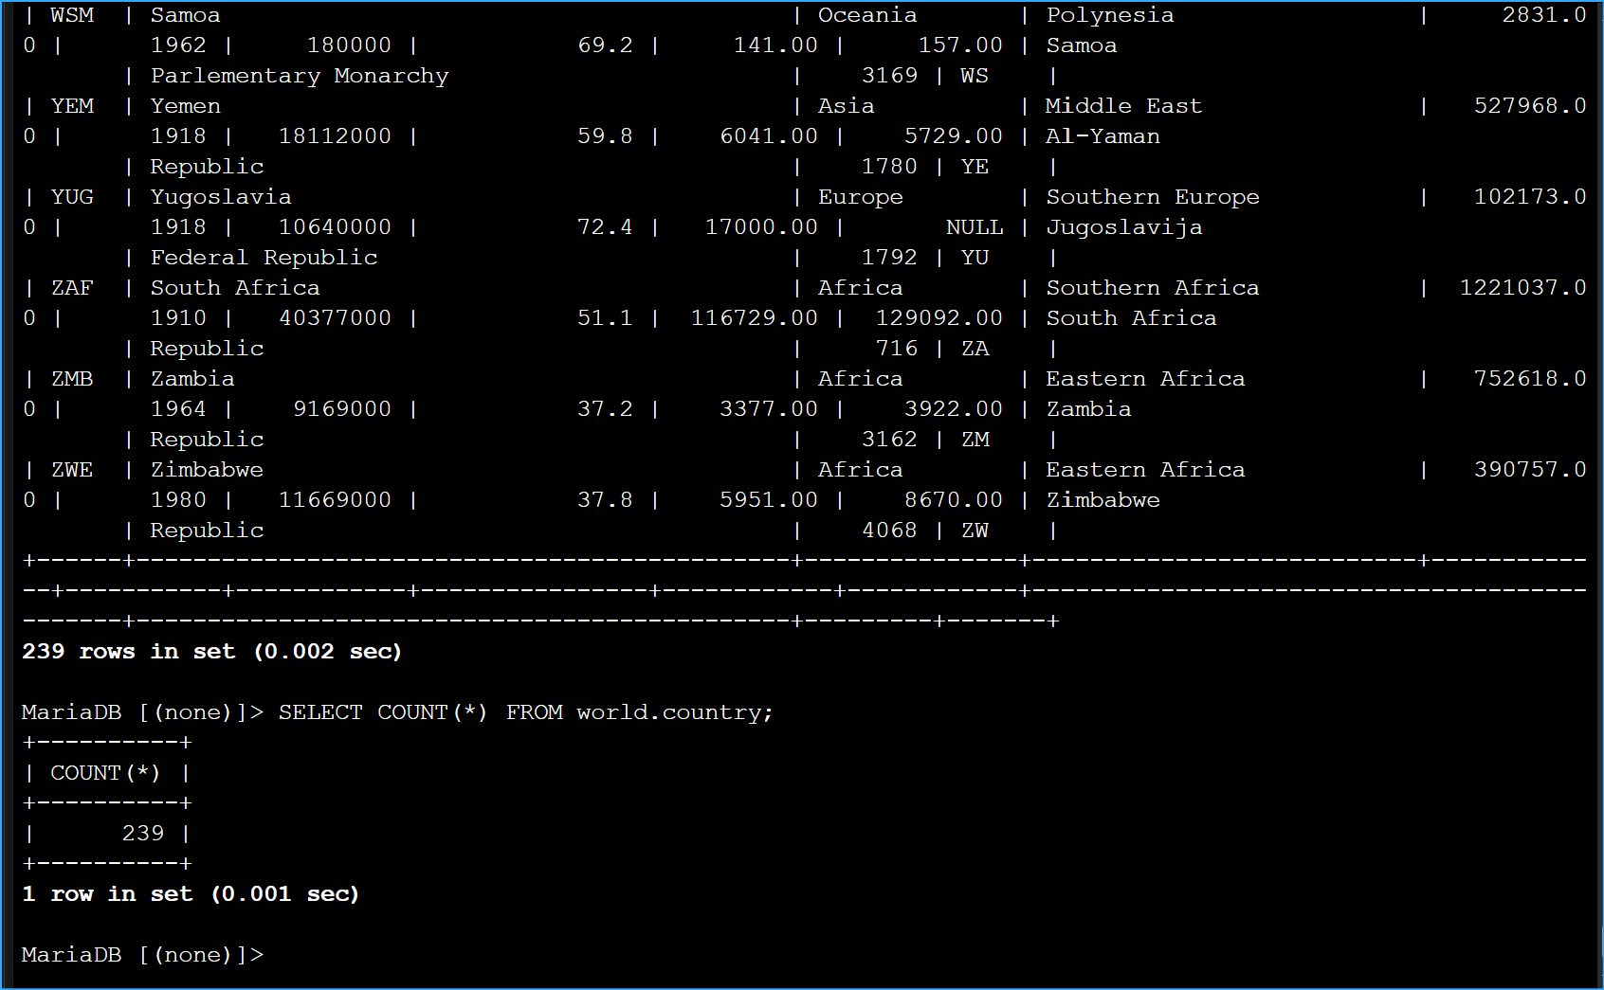Click the '239 rows in set' message
Viewport: 1604px width, 990px height.
click(211, 652)
